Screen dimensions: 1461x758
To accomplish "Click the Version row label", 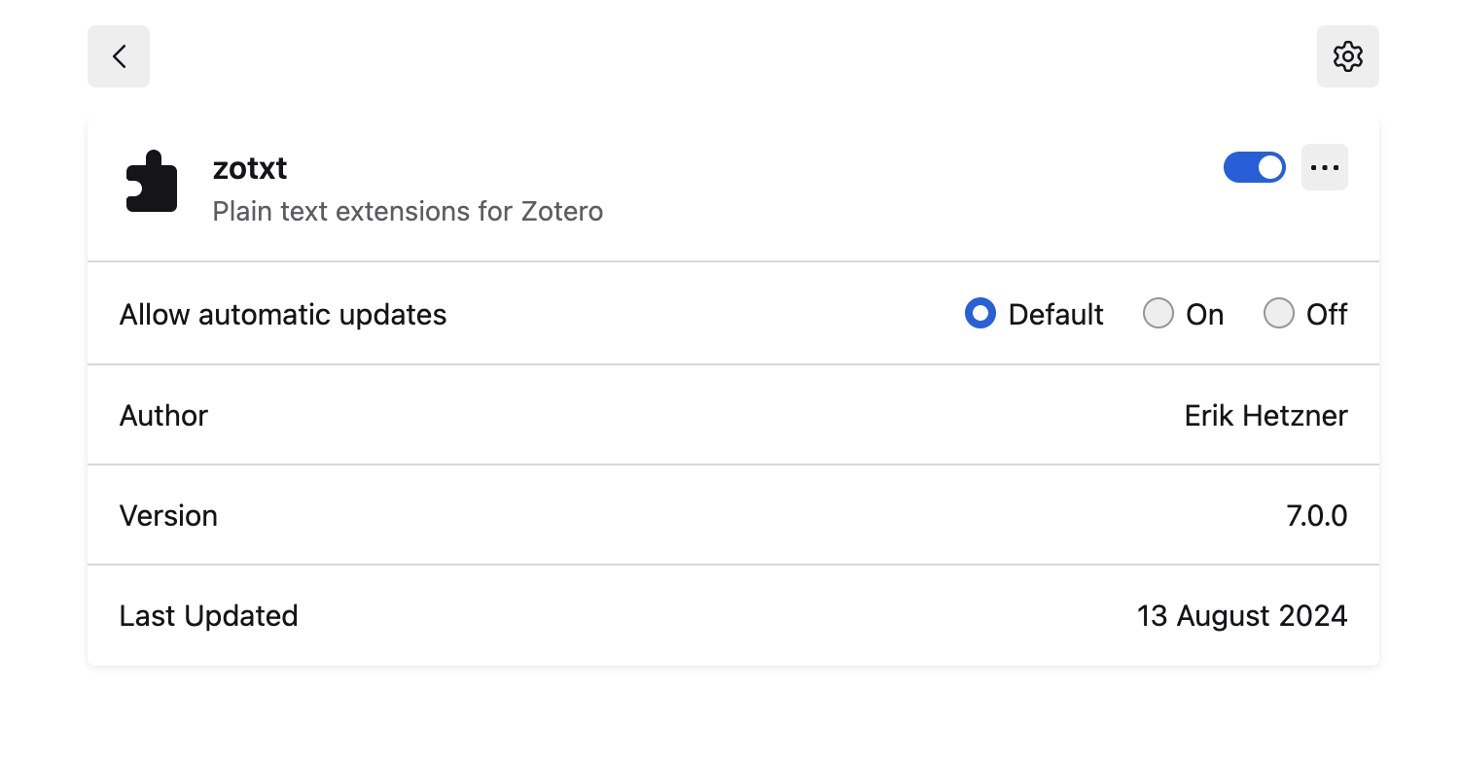I will [x=168, y=516].
